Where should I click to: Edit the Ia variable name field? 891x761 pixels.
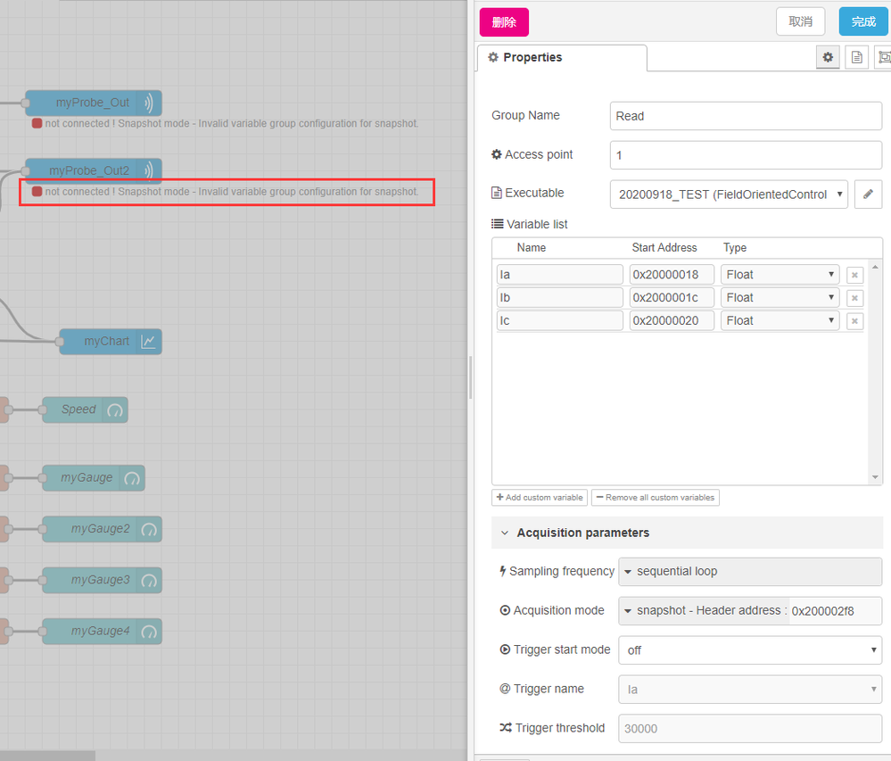coord(559,275)
